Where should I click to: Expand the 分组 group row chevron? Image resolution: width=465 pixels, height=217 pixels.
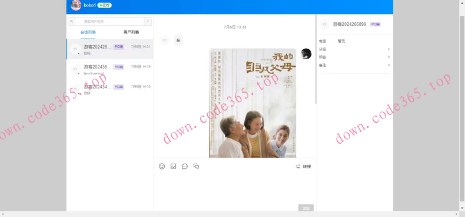(389, 49)
